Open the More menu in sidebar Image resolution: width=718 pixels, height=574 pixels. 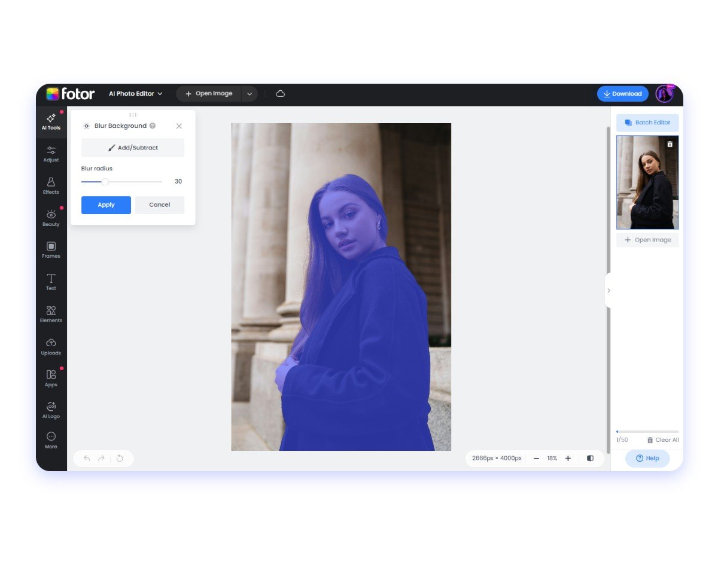51,439
